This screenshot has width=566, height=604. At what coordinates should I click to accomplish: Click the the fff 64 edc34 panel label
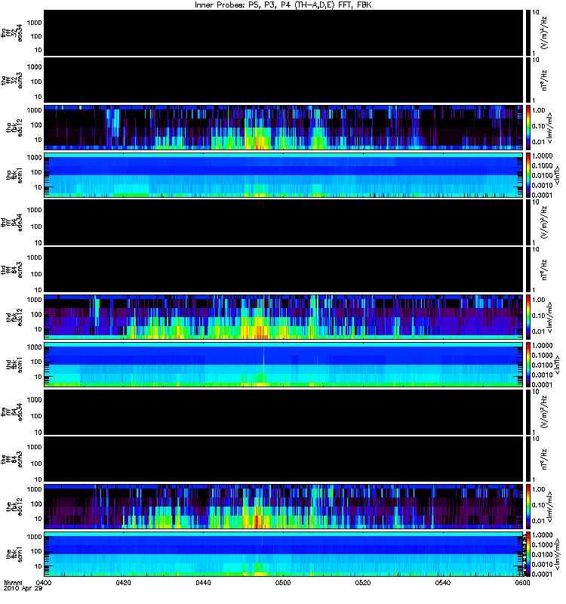pos(12,412)
